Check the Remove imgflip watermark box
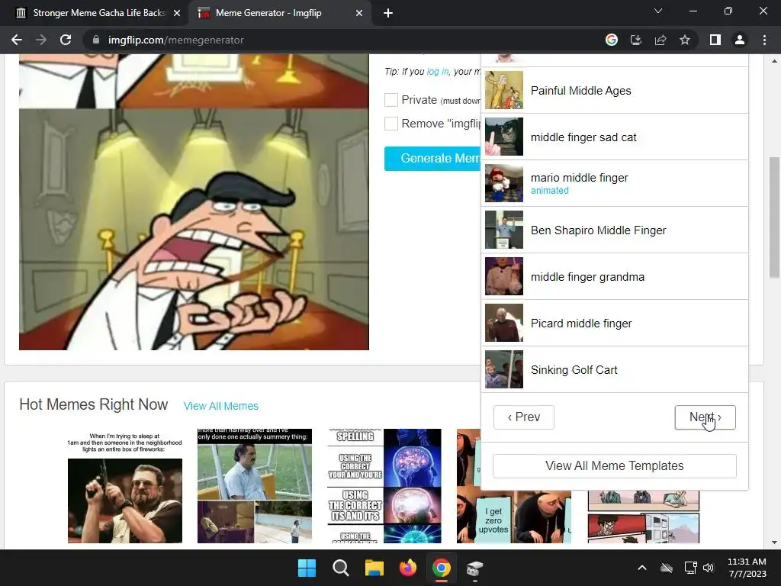Screen dimensions: 781x586 [x=391, y=124]
